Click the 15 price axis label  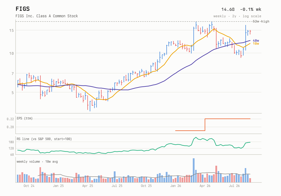[x=12, y=31]
